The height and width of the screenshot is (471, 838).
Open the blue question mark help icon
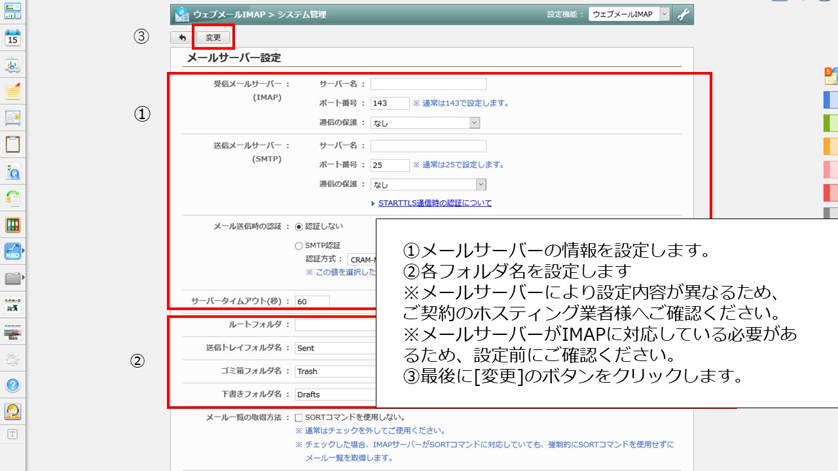[12, 385]
